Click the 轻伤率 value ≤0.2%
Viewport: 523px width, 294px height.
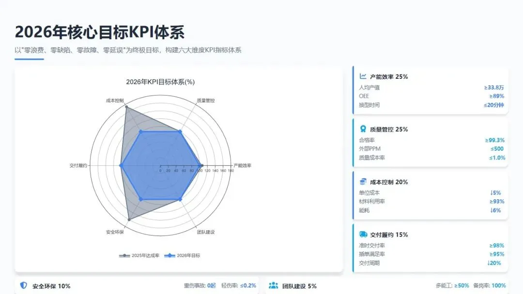[x=248, y=285]
